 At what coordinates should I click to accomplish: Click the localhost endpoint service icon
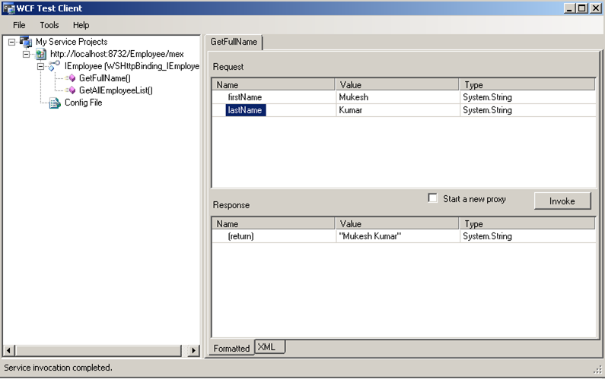(x=40, y=55)
